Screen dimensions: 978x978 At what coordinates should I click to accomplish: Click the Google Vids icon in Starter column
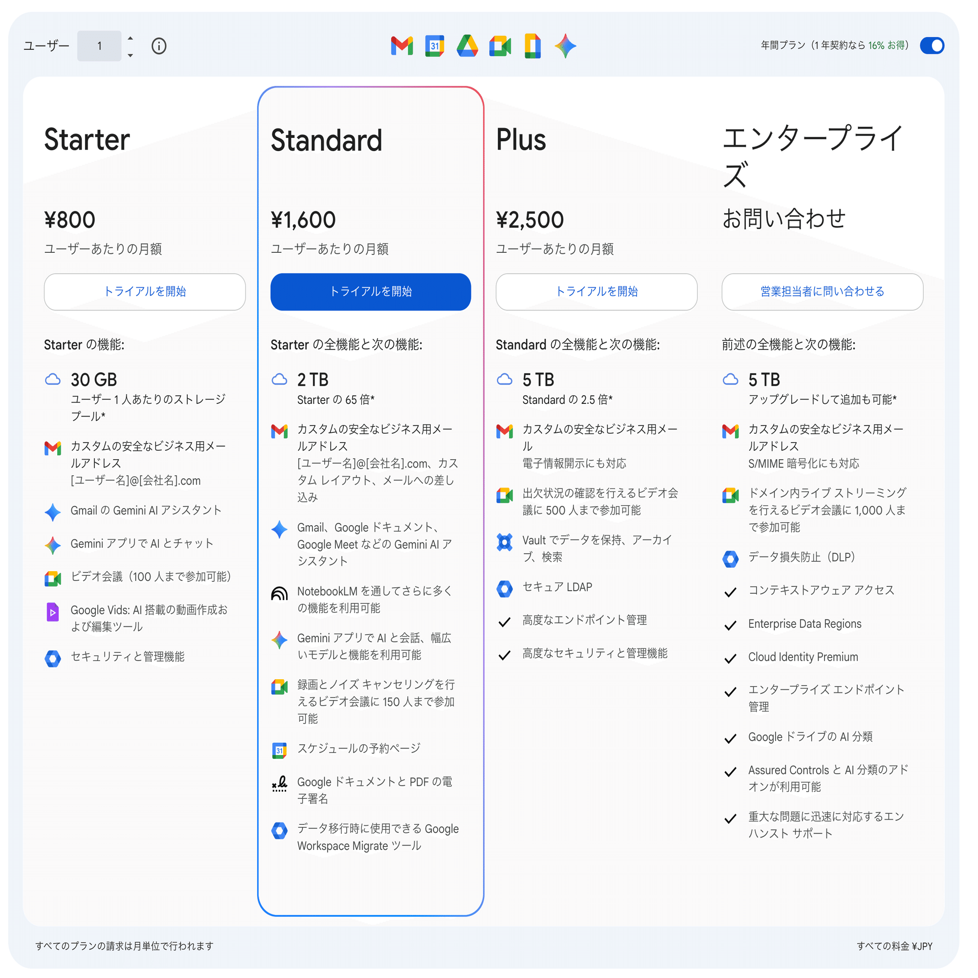53,613
